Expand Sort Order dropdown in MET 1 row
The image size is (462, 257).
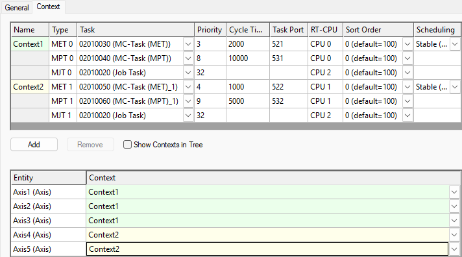(x=407, y=87)
